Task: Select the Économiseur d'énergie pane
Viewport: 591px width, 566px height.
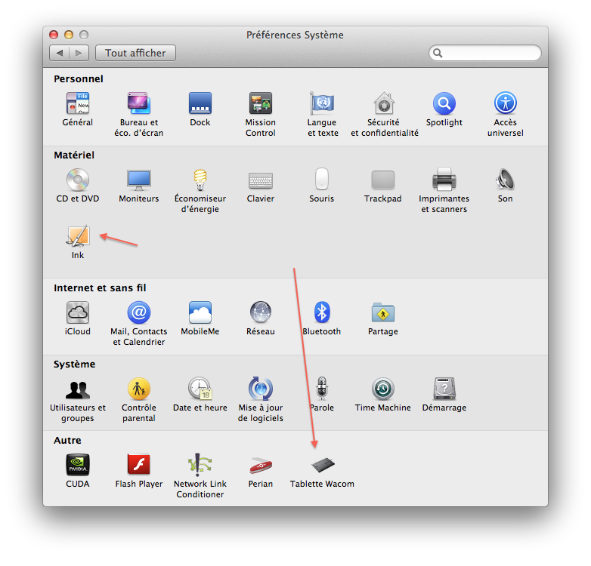Action: [200, 180]
